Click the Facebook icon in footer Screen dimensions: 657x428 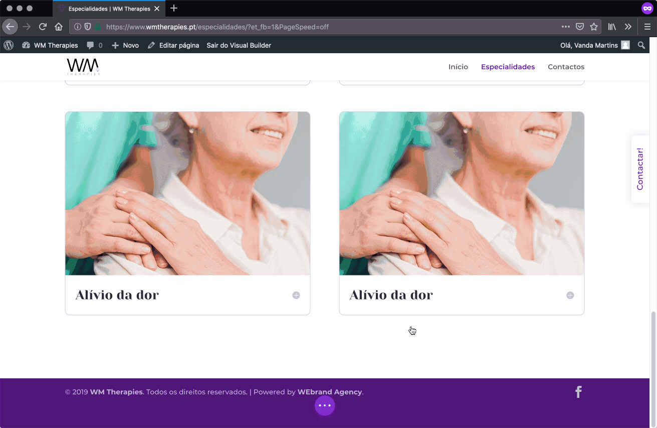click(x=578, y=392)
